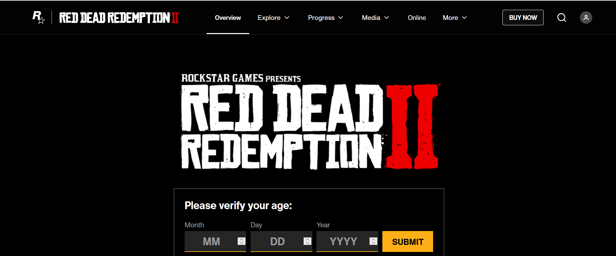Expand the Explore chevron arrow

coord(287,18)
